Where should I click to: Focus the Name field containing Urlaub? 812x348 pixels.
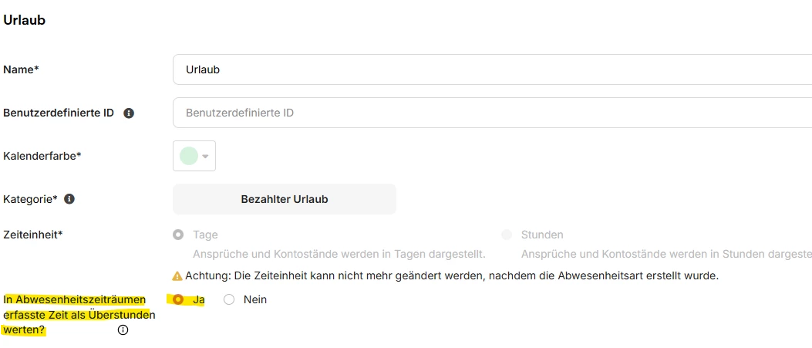click(x=494, y=69)
